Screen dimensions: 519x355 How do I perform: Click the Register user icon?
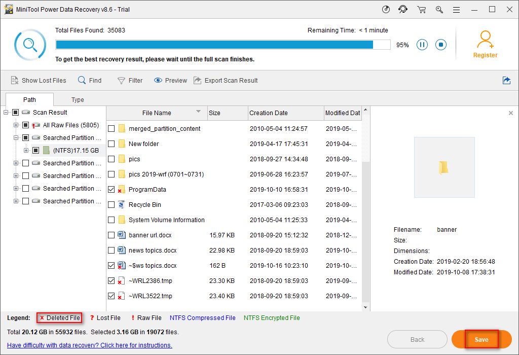click(485, 40)
